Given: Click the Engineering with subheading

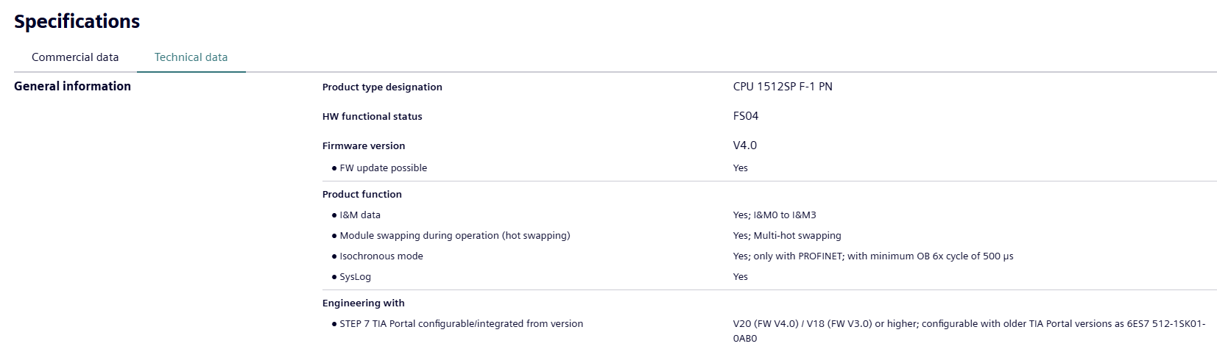Looking at the screenshot, I should 363,303.
